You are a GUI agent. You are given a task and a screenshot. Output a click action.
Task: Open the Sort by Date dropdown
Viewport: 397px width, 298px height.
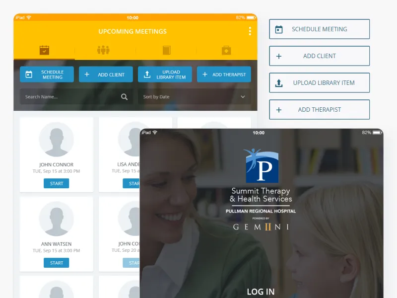195,96
